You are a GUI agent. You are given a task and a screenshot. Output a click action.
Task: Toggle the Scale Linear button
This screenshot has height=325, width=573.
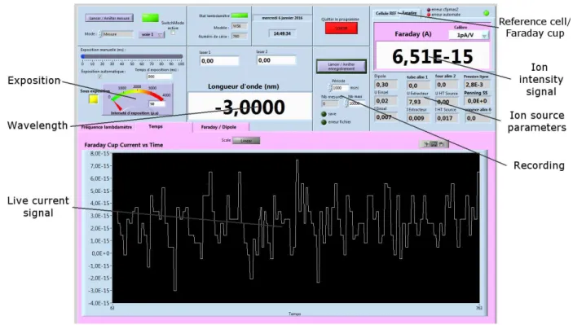tap(246, 141)
